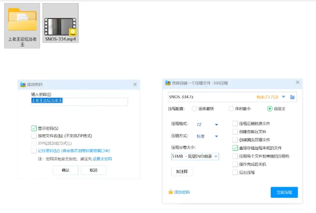Enable 后台压缩 checkbox

[235, 172]
